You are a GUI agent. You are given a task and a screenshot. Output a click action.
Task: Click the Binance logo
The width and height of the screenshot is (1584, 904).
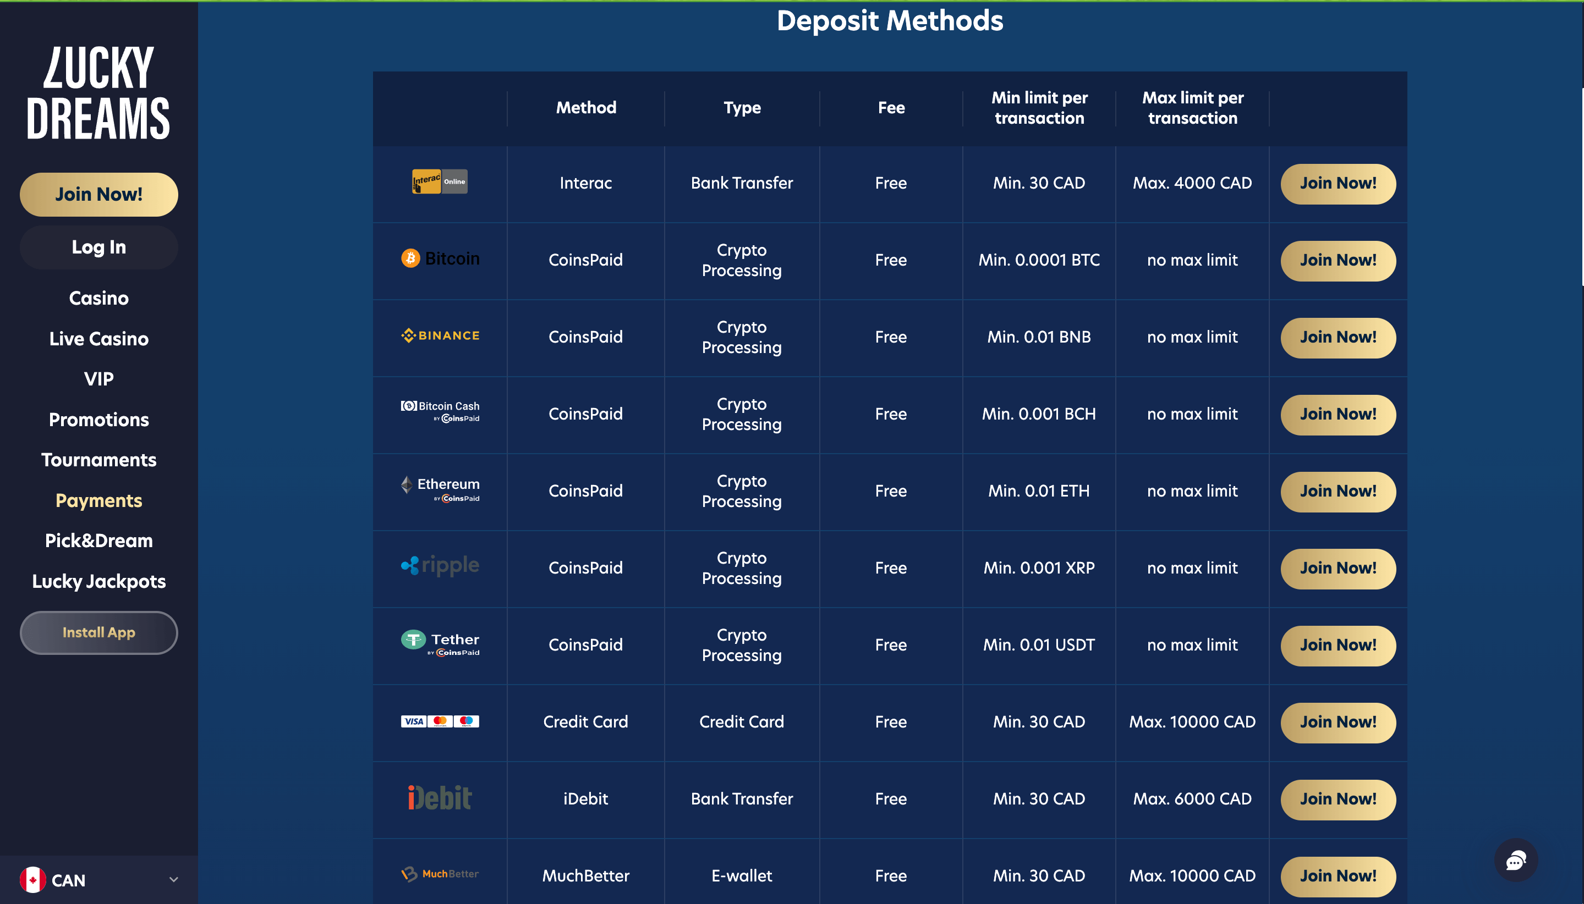tap(440, 336)
